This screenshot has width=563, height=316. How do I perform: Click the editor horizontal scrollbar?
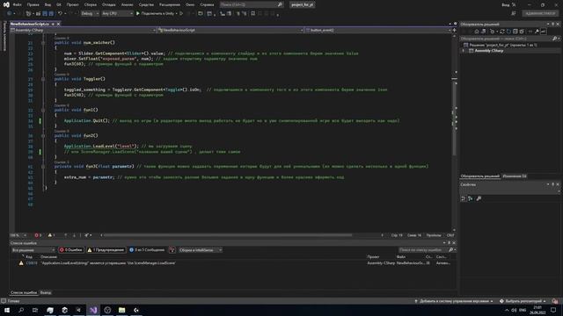(x=228, y=235)
